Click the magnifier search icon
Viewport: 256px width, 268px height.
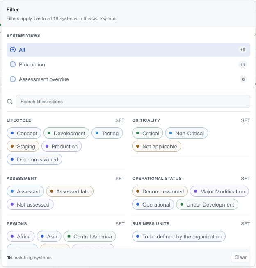click(9, 102)
